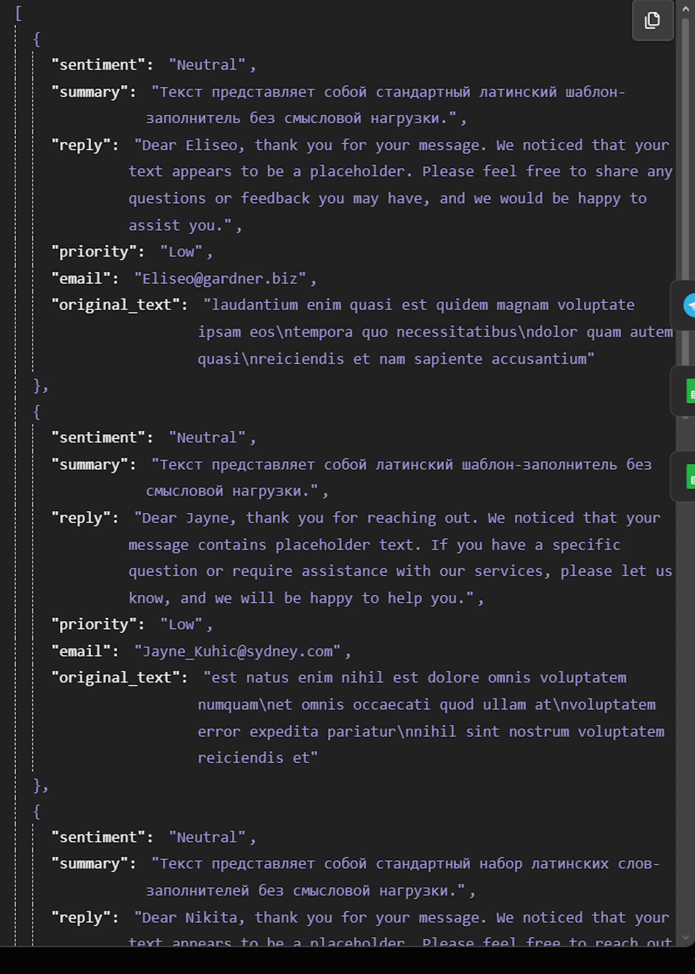Click the line "reiciendis et" ending Jayne's original text
Image resolution: width=695 pixels, height=974 pixels.
(x=258, y=758)
